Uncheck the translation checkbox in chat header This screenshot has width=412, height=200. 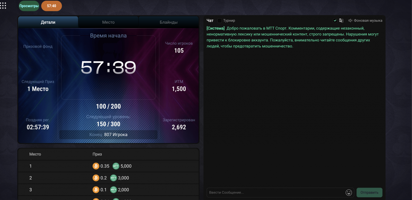point(335,21)
